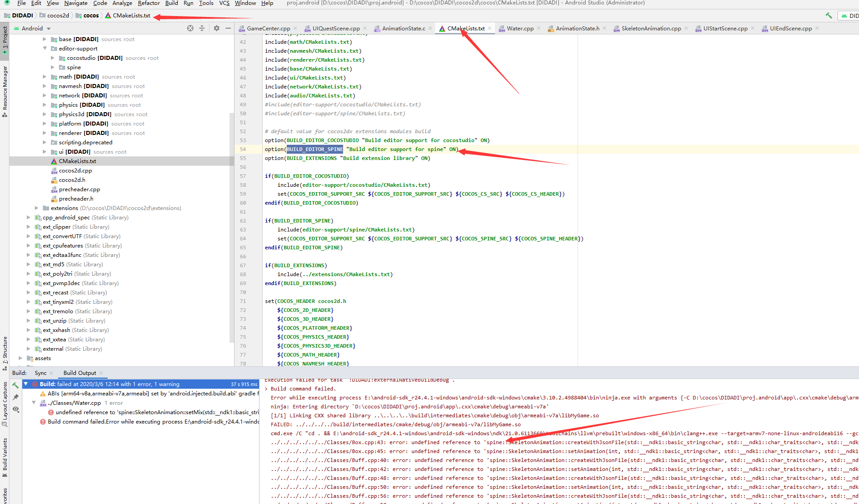This screenshot has width=859, height=504.
Task: Open the eye view options in Build panel
Action: [16, 409]
